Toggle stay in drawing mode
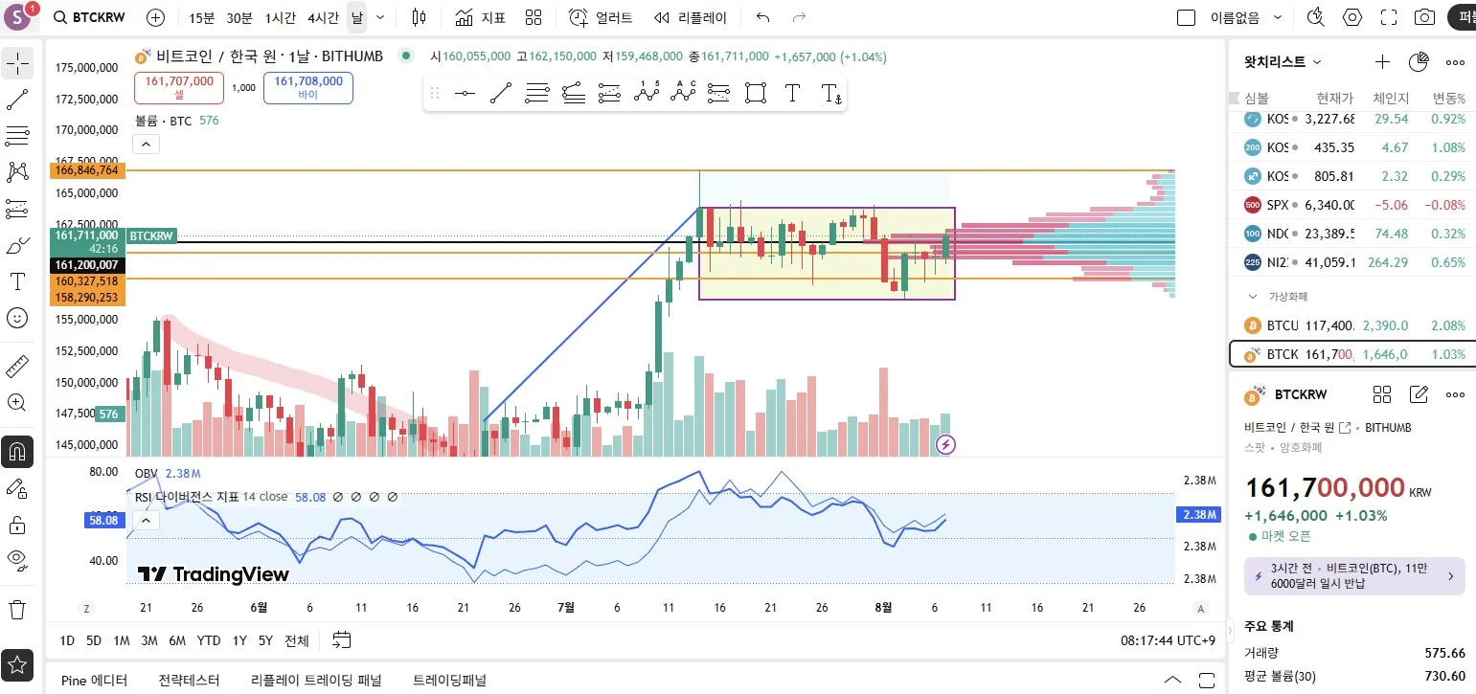This screenshot has height=694, width=1476. click(x=17, y=488)
